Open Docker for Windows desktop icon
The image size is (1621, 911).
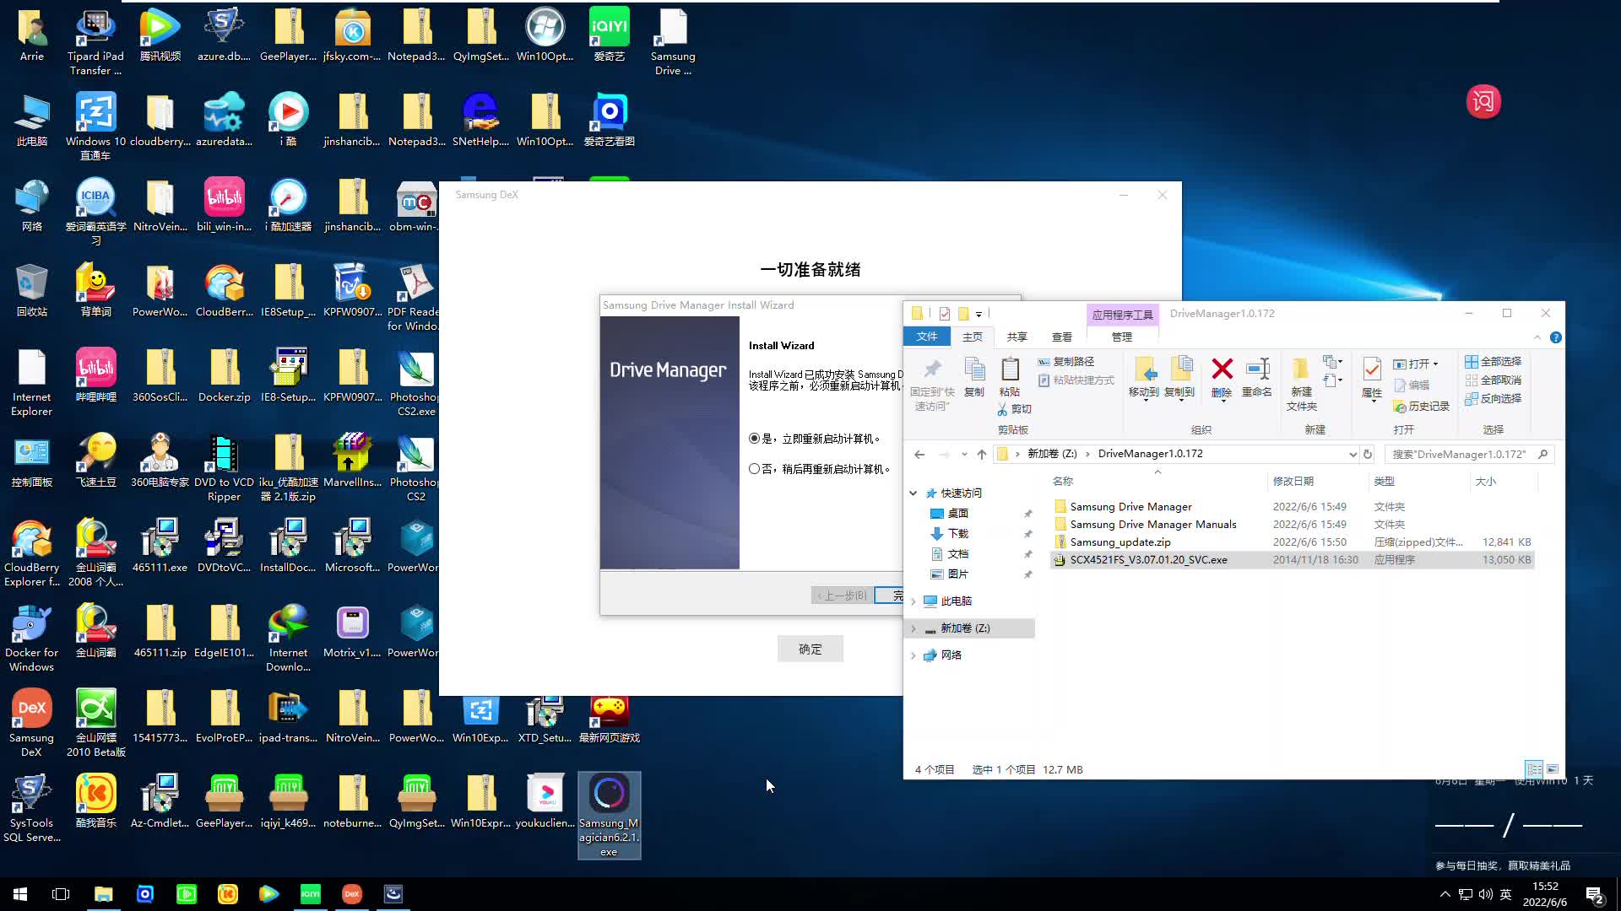31,638
